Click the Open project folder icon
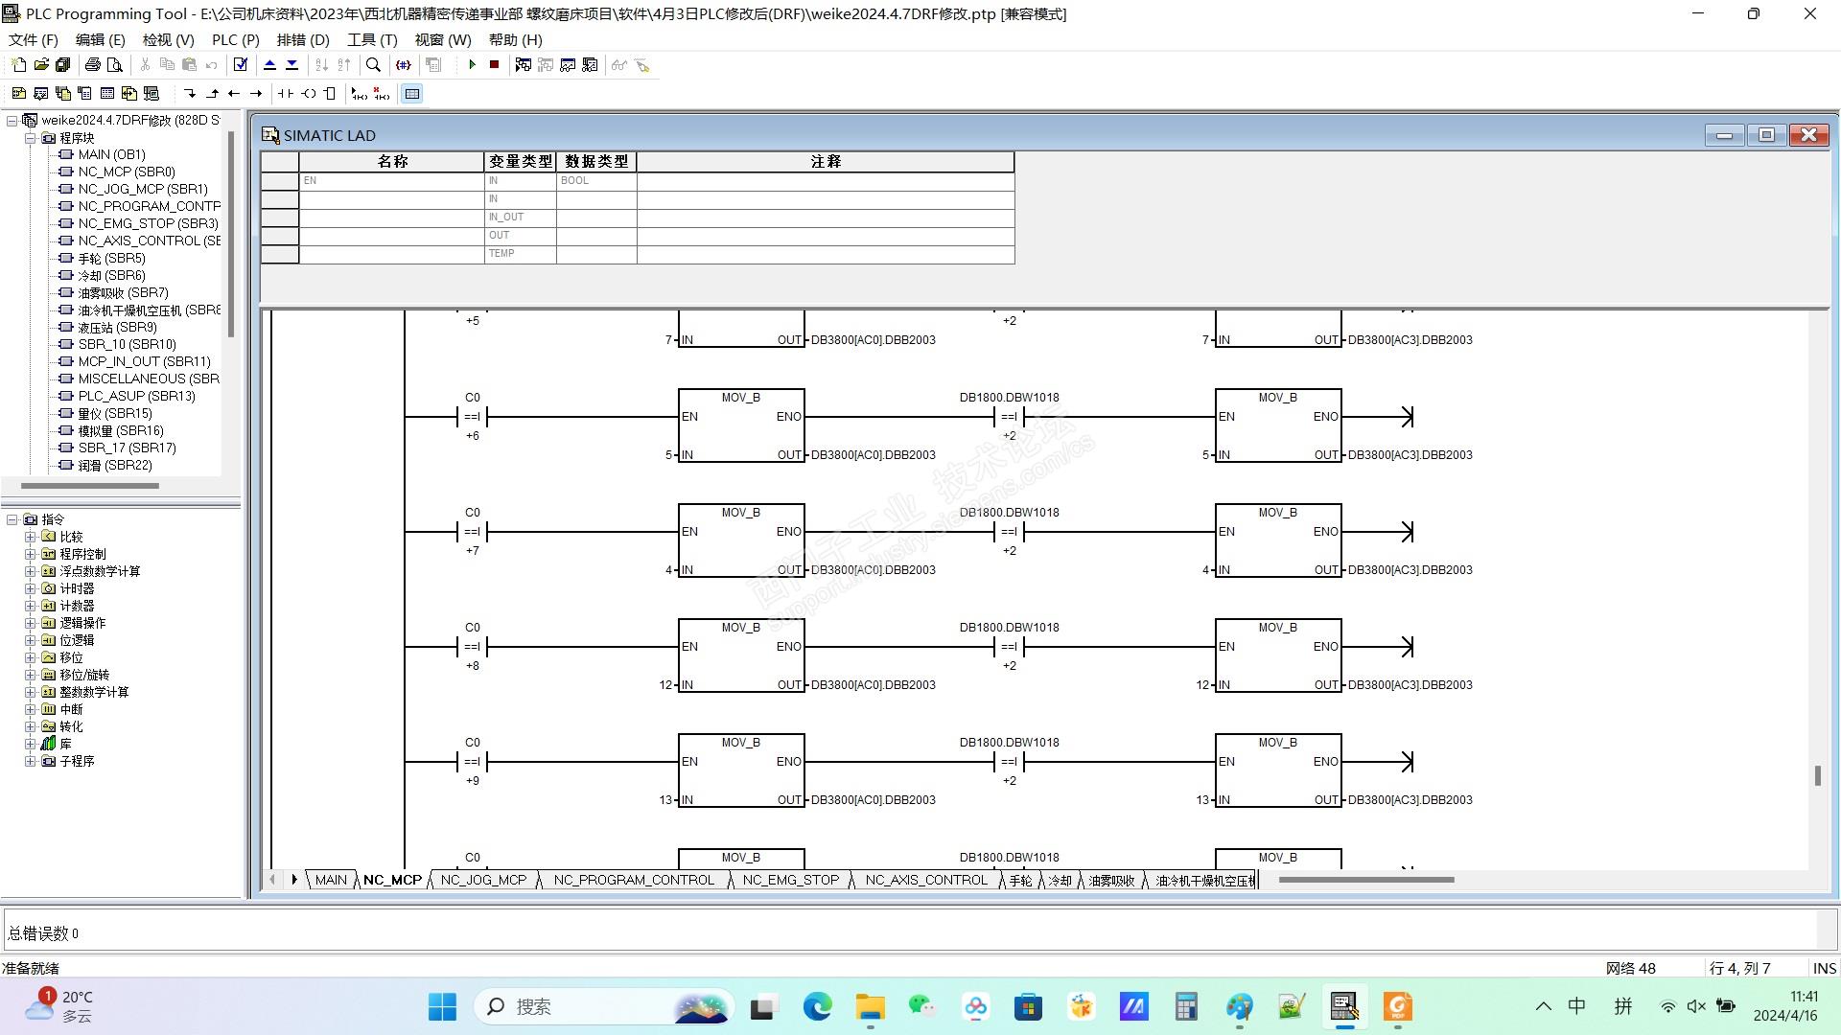 click(41, 65)
